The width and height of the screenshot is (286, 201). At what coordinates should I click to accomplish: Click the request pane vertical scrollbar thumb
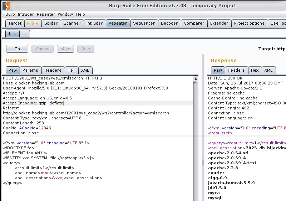coord(196,142)
